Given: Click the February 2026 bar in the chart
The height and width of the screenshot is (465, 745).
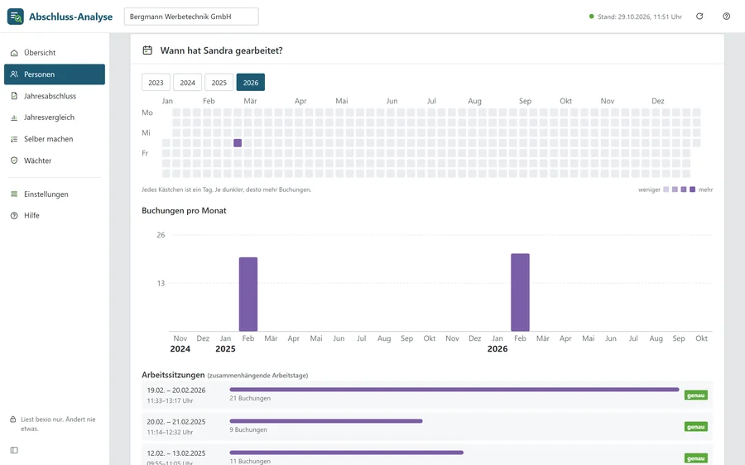Looking at the screenshot, I should 521,292.
